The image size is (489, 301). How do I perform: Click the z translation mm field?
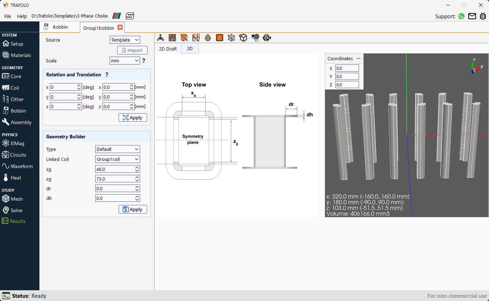118,106
